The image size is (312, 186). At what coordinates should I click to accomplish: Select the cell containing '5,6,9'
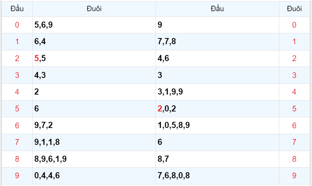pyautogui.click(x=43, y=25)
